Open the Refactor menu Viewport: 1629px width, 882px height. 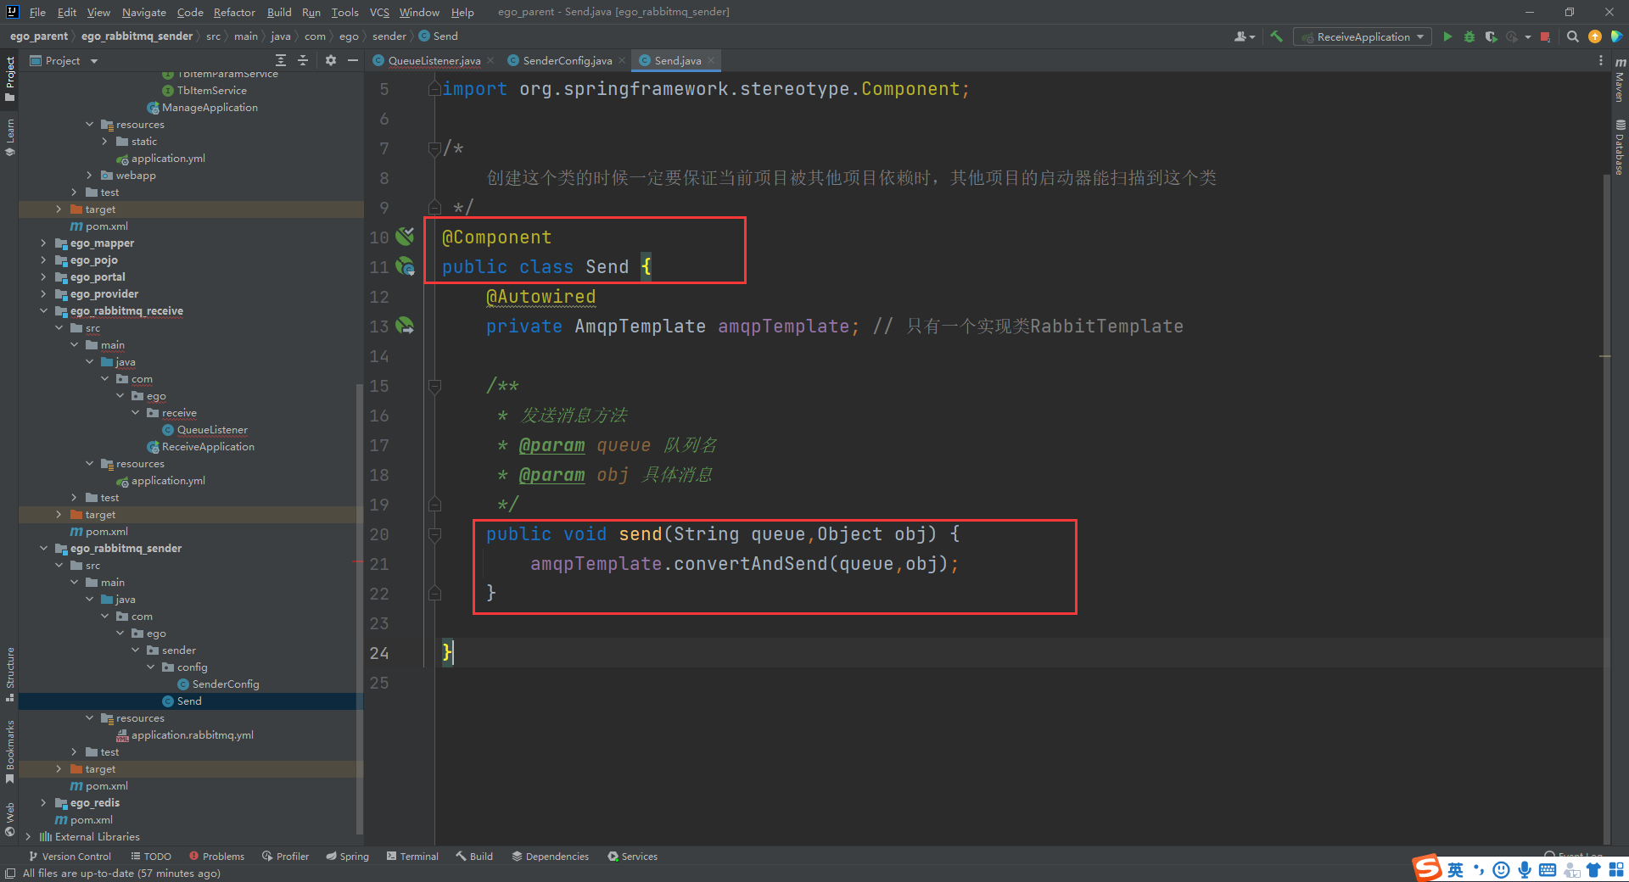click(x=234, y=12)
